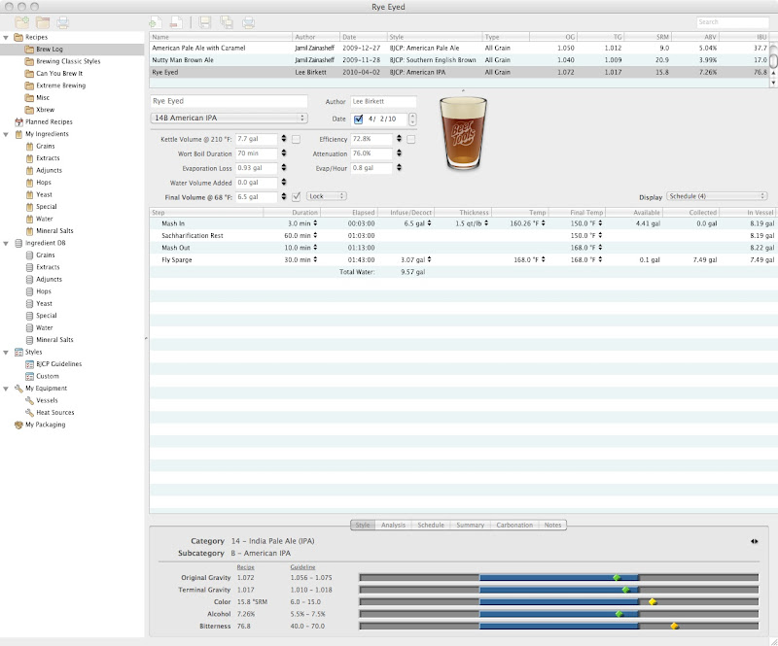
Task: Open the Display Schedule dropdown
Action: [x=718, y=195]
